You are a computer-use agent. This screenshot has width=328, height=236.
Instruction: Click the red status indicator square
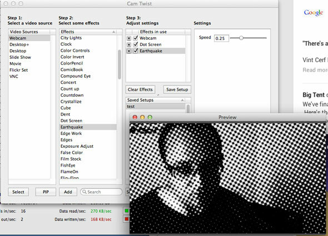[x=126, y=219]
